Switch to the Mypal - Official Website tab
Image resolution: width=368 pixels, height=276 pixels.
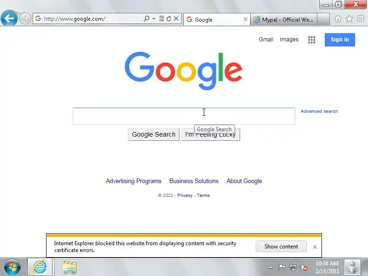coord(284,19)
